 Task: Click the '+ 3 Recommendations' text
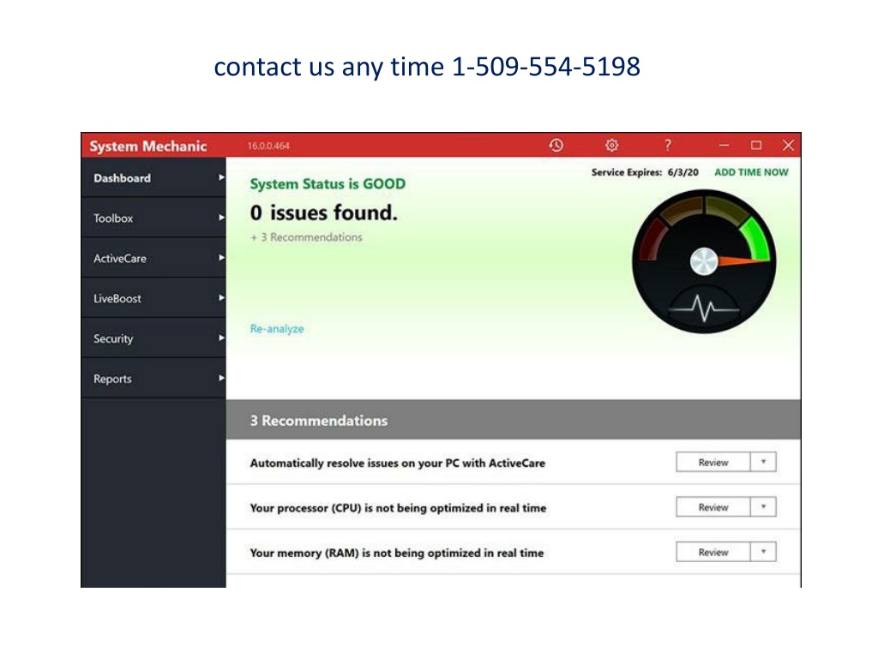[306, 237]
